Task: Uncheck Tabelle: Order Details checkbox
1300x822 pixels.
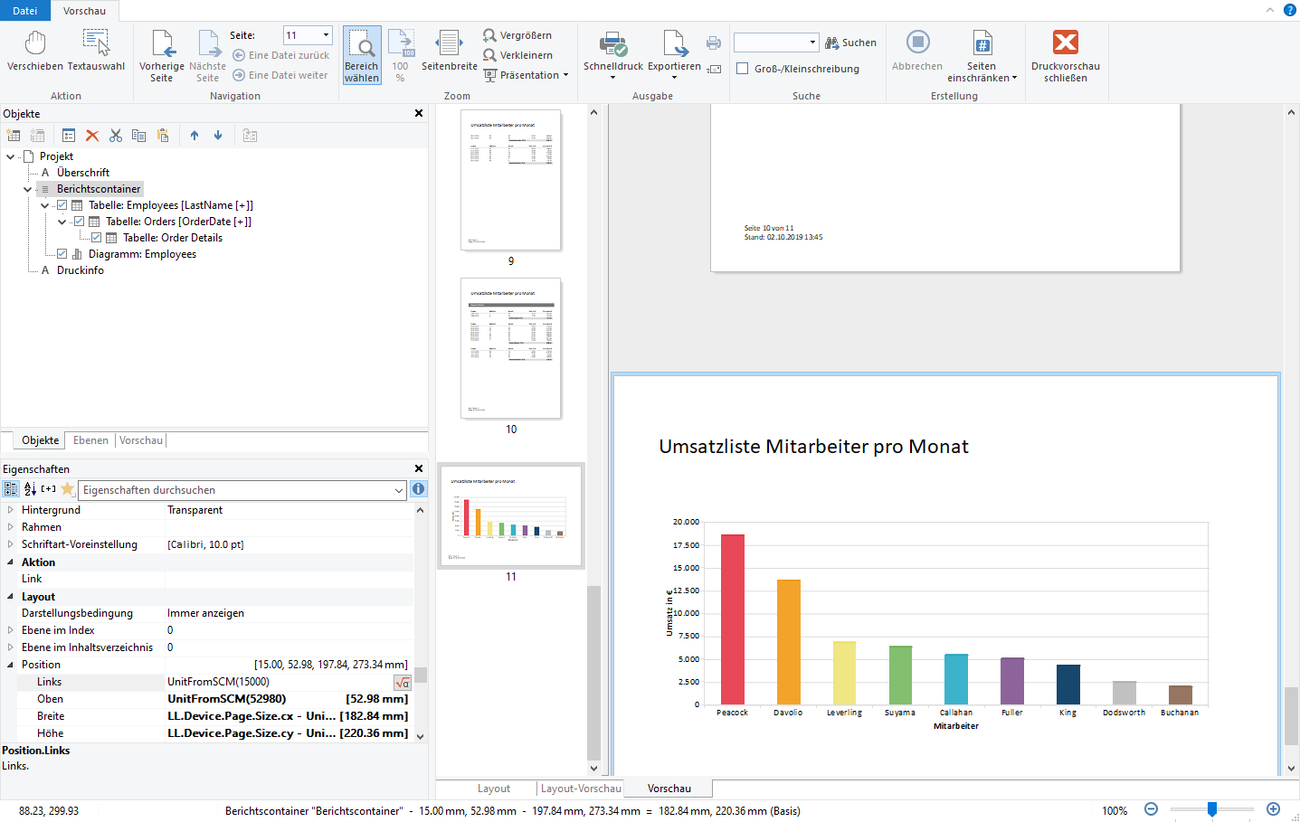Action: point(96,238)
